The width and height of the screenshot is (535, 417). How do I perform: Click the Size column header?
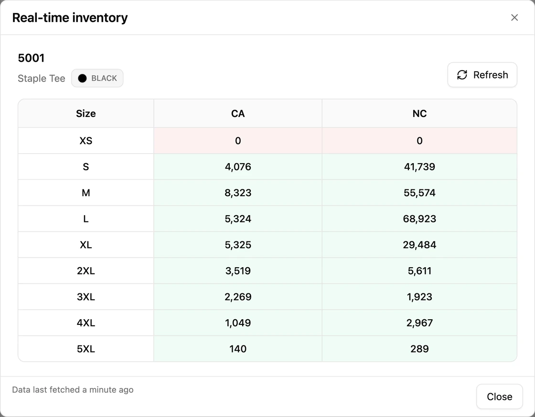[86, 114]
